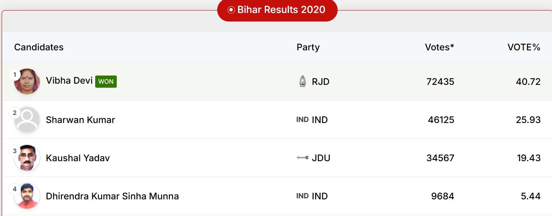Click Dhirendra Kumar Sinha Munna's profile photo
This screenshot has height=216, width=552.
27,196
